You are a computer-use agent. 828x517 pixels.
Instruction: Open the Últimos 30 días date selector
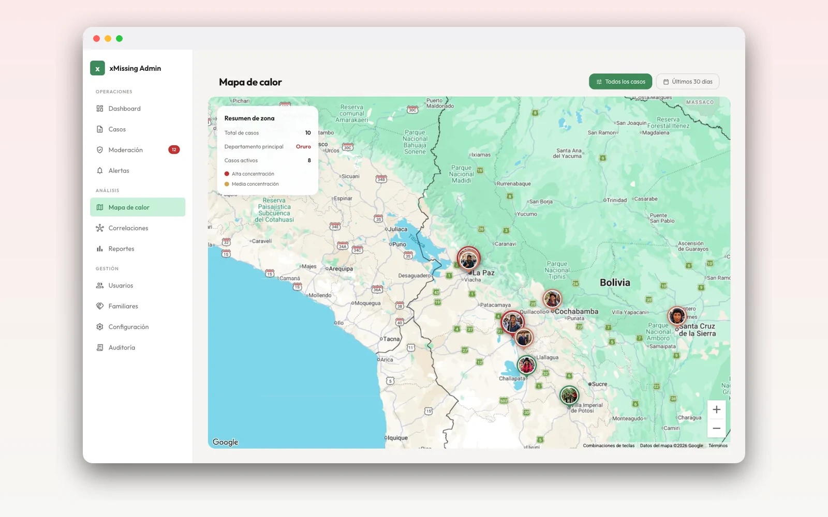point(688,82)
